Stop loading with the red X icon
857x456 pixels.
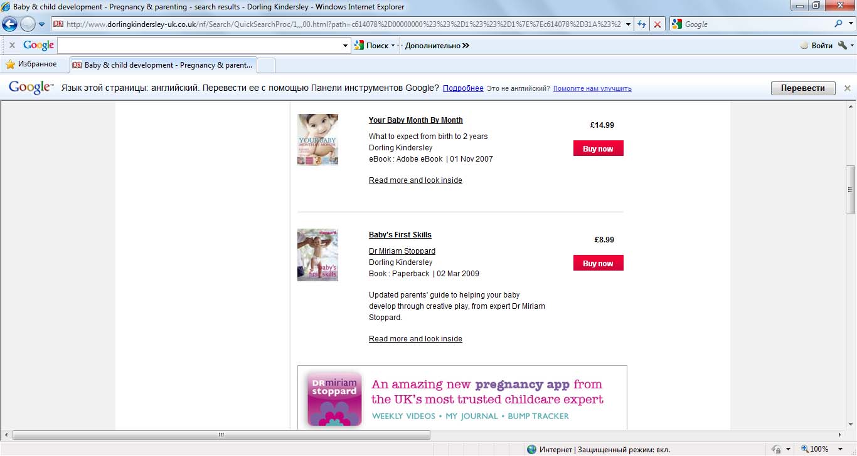pos(657,24)
